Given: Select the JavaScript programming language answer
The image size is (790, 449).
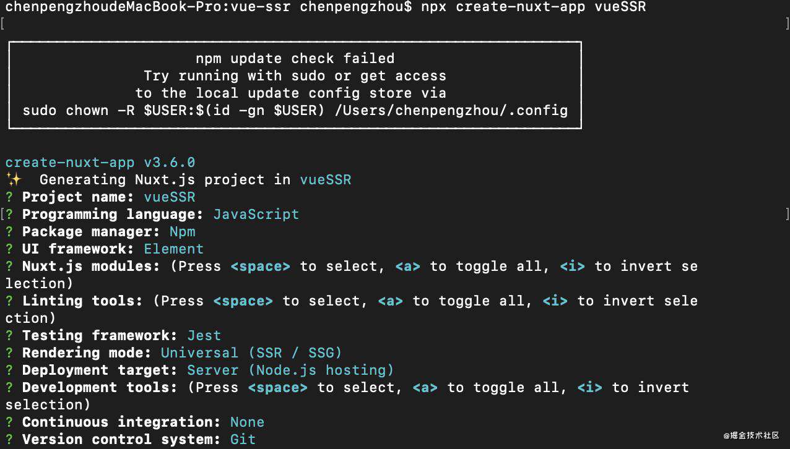Looking at the screenshot, I should pos(256,214).
